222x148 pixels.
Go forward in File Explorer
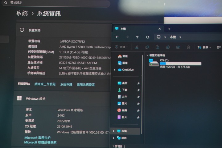pyautogui.click(x=127, y=37)
